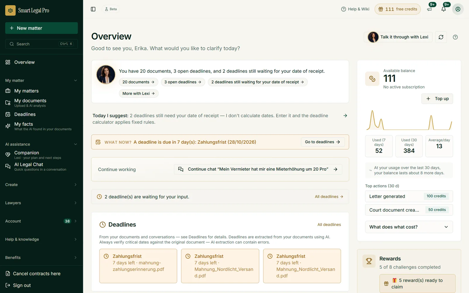Click Talk it through with Lexi
This screenshot has width=469, height=293.
tap(398, 37)
